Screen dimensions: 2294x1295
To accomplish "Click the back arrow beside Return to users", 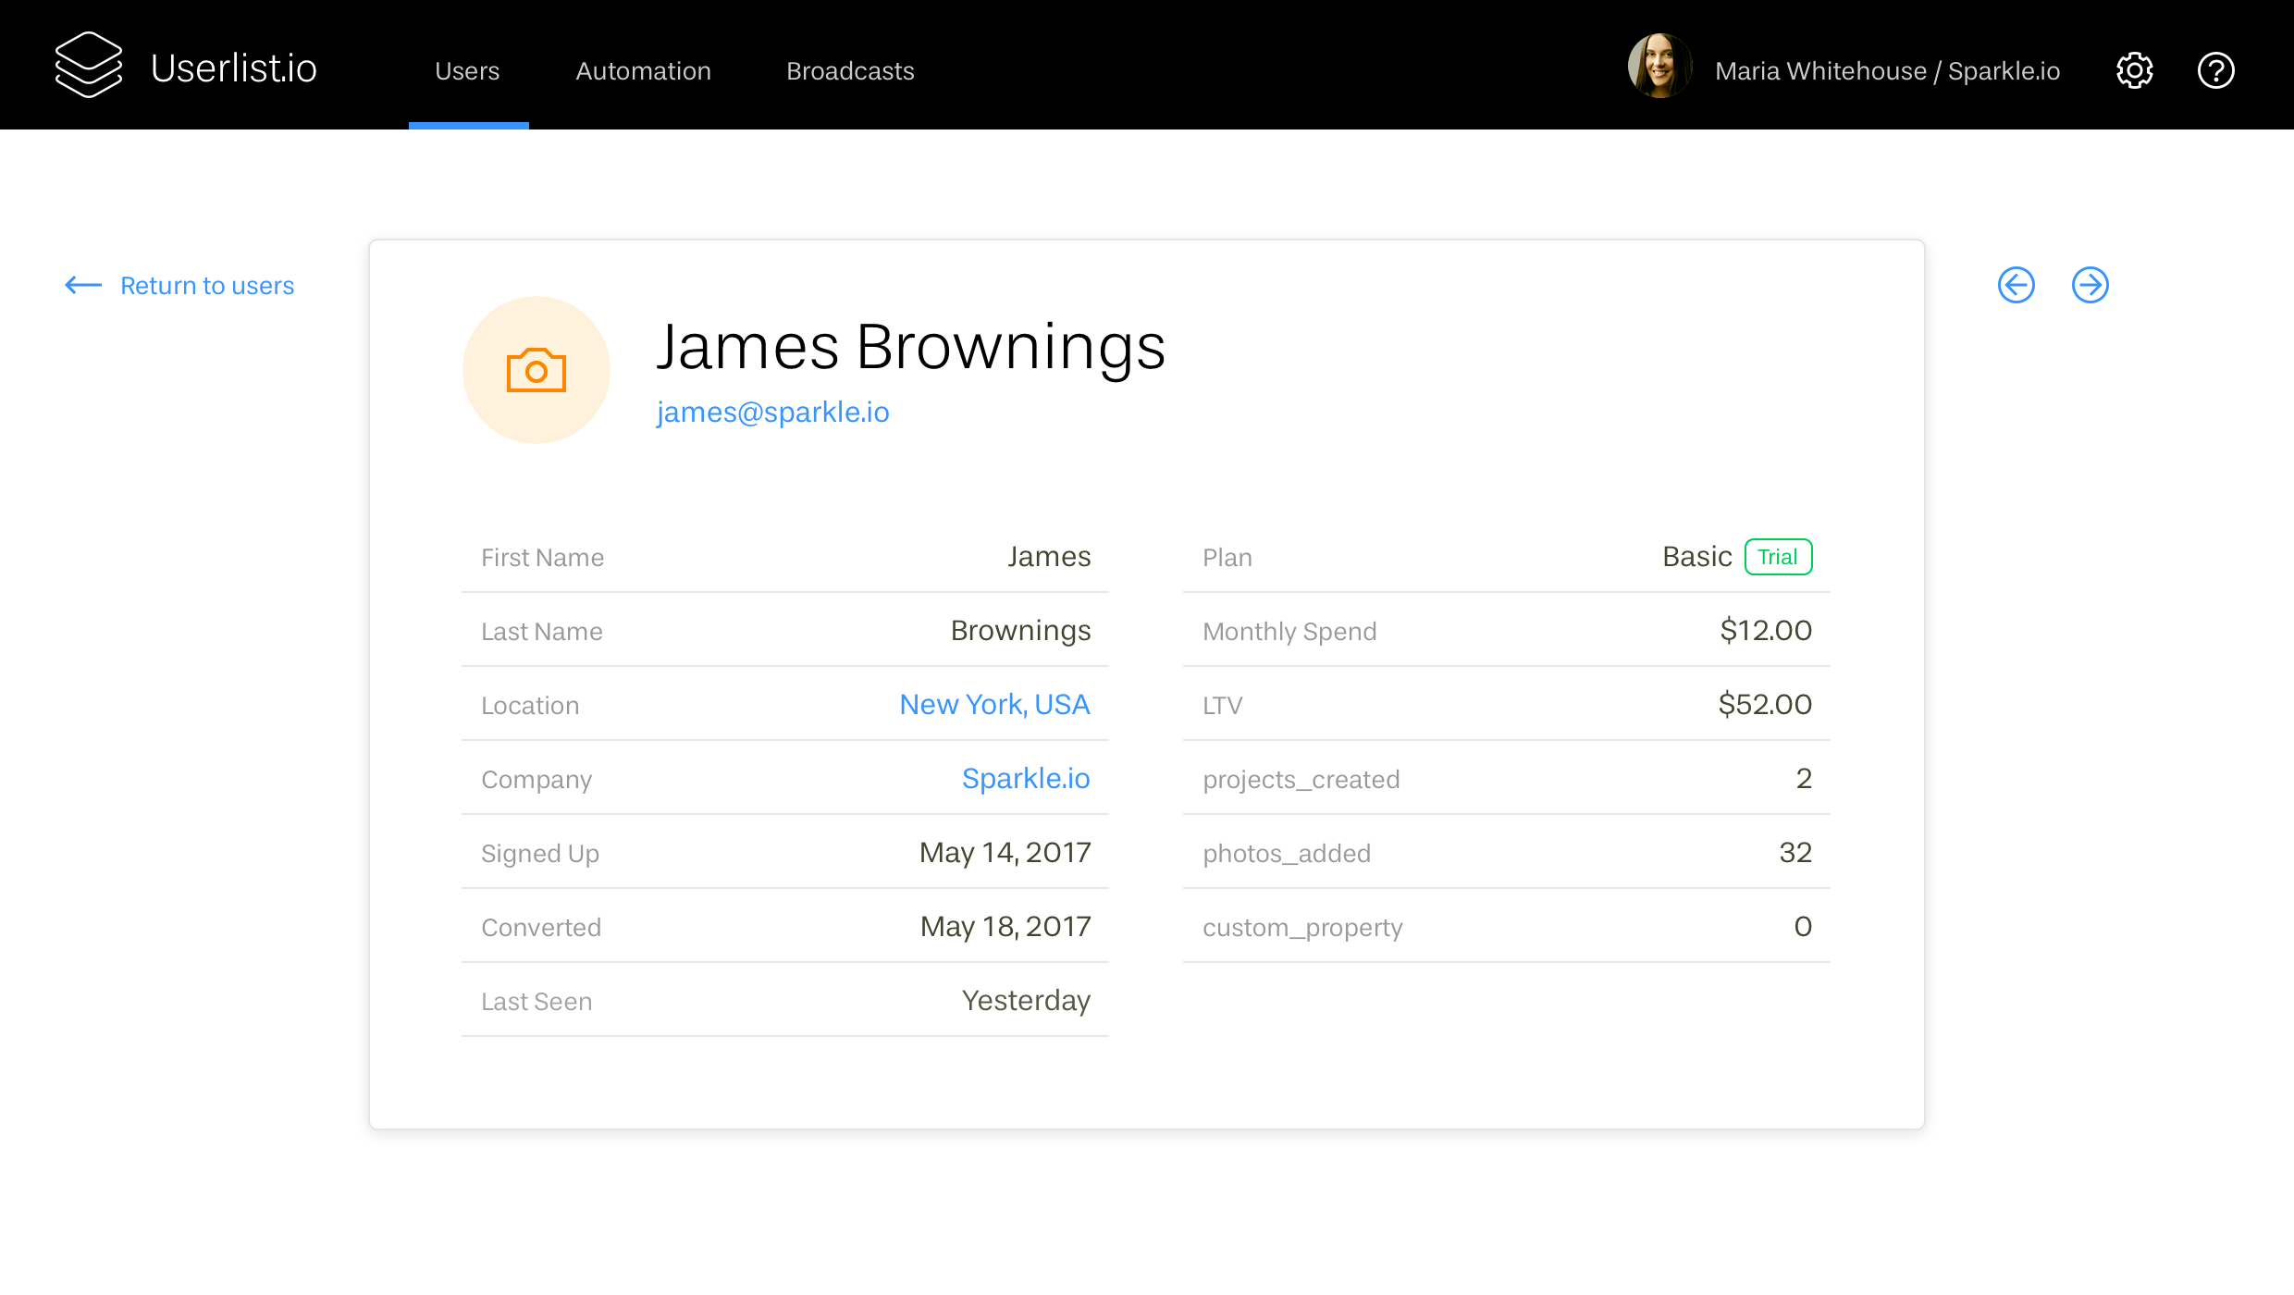I will [x=83, y=285].
